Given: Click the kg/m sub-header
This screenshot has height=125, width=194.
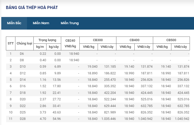Looking at the screenshot, I should [40, 47].
